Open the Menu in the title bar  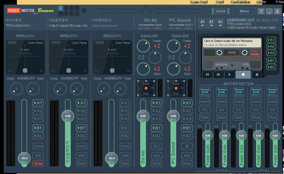pyautogui.click(x=244, y=11)
